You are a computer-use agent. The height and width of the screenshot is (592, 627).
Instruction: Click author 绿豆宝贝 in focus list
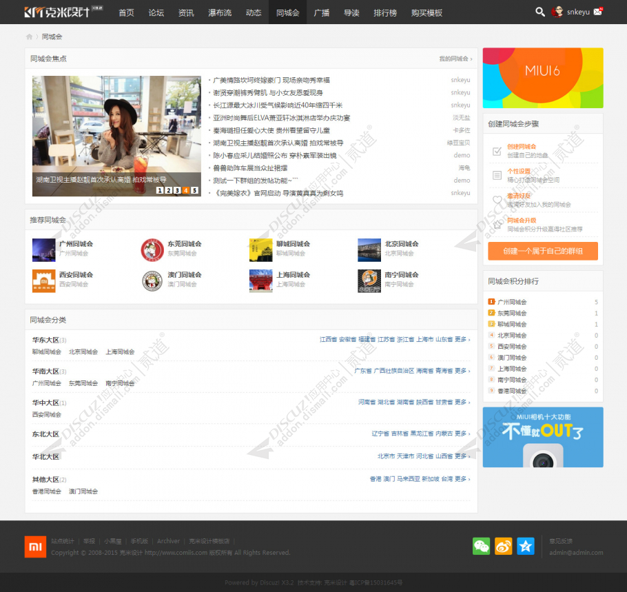pos(459,143)
